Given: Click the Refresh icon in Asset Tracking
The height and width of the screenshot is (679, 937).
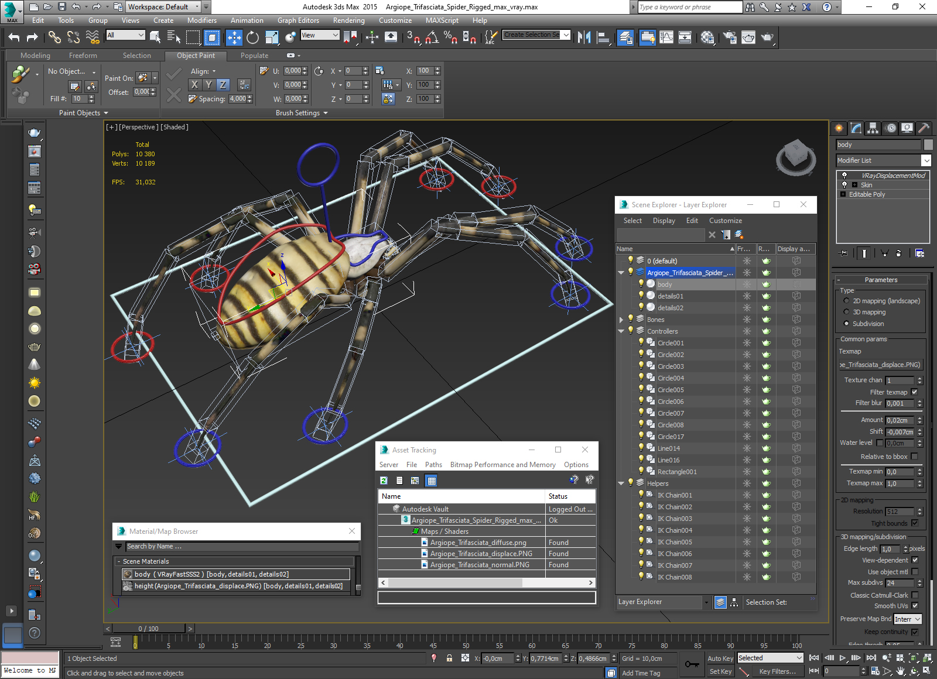Looking at the screenshot, I should pyautogui.click(x=384, y=481).
